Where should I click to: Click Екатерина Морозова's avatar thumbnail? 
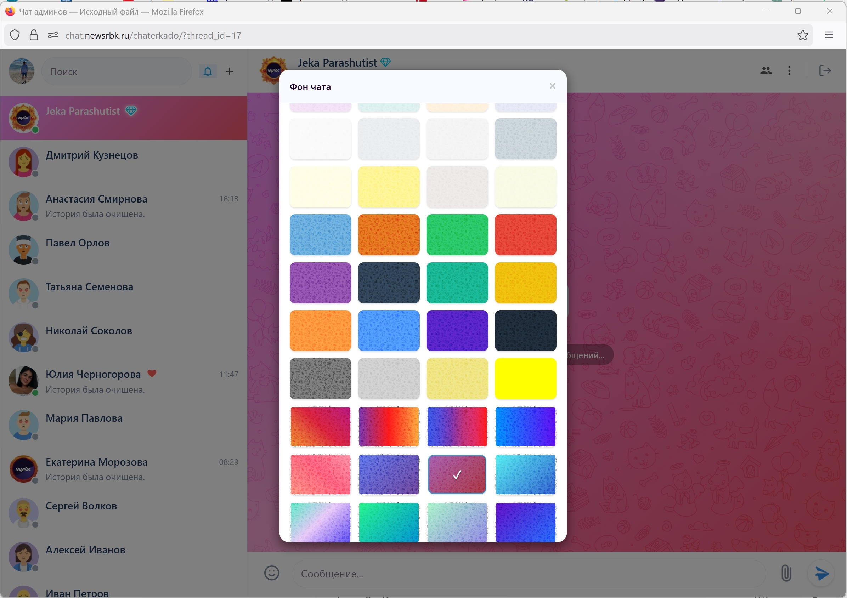[23, 469]
